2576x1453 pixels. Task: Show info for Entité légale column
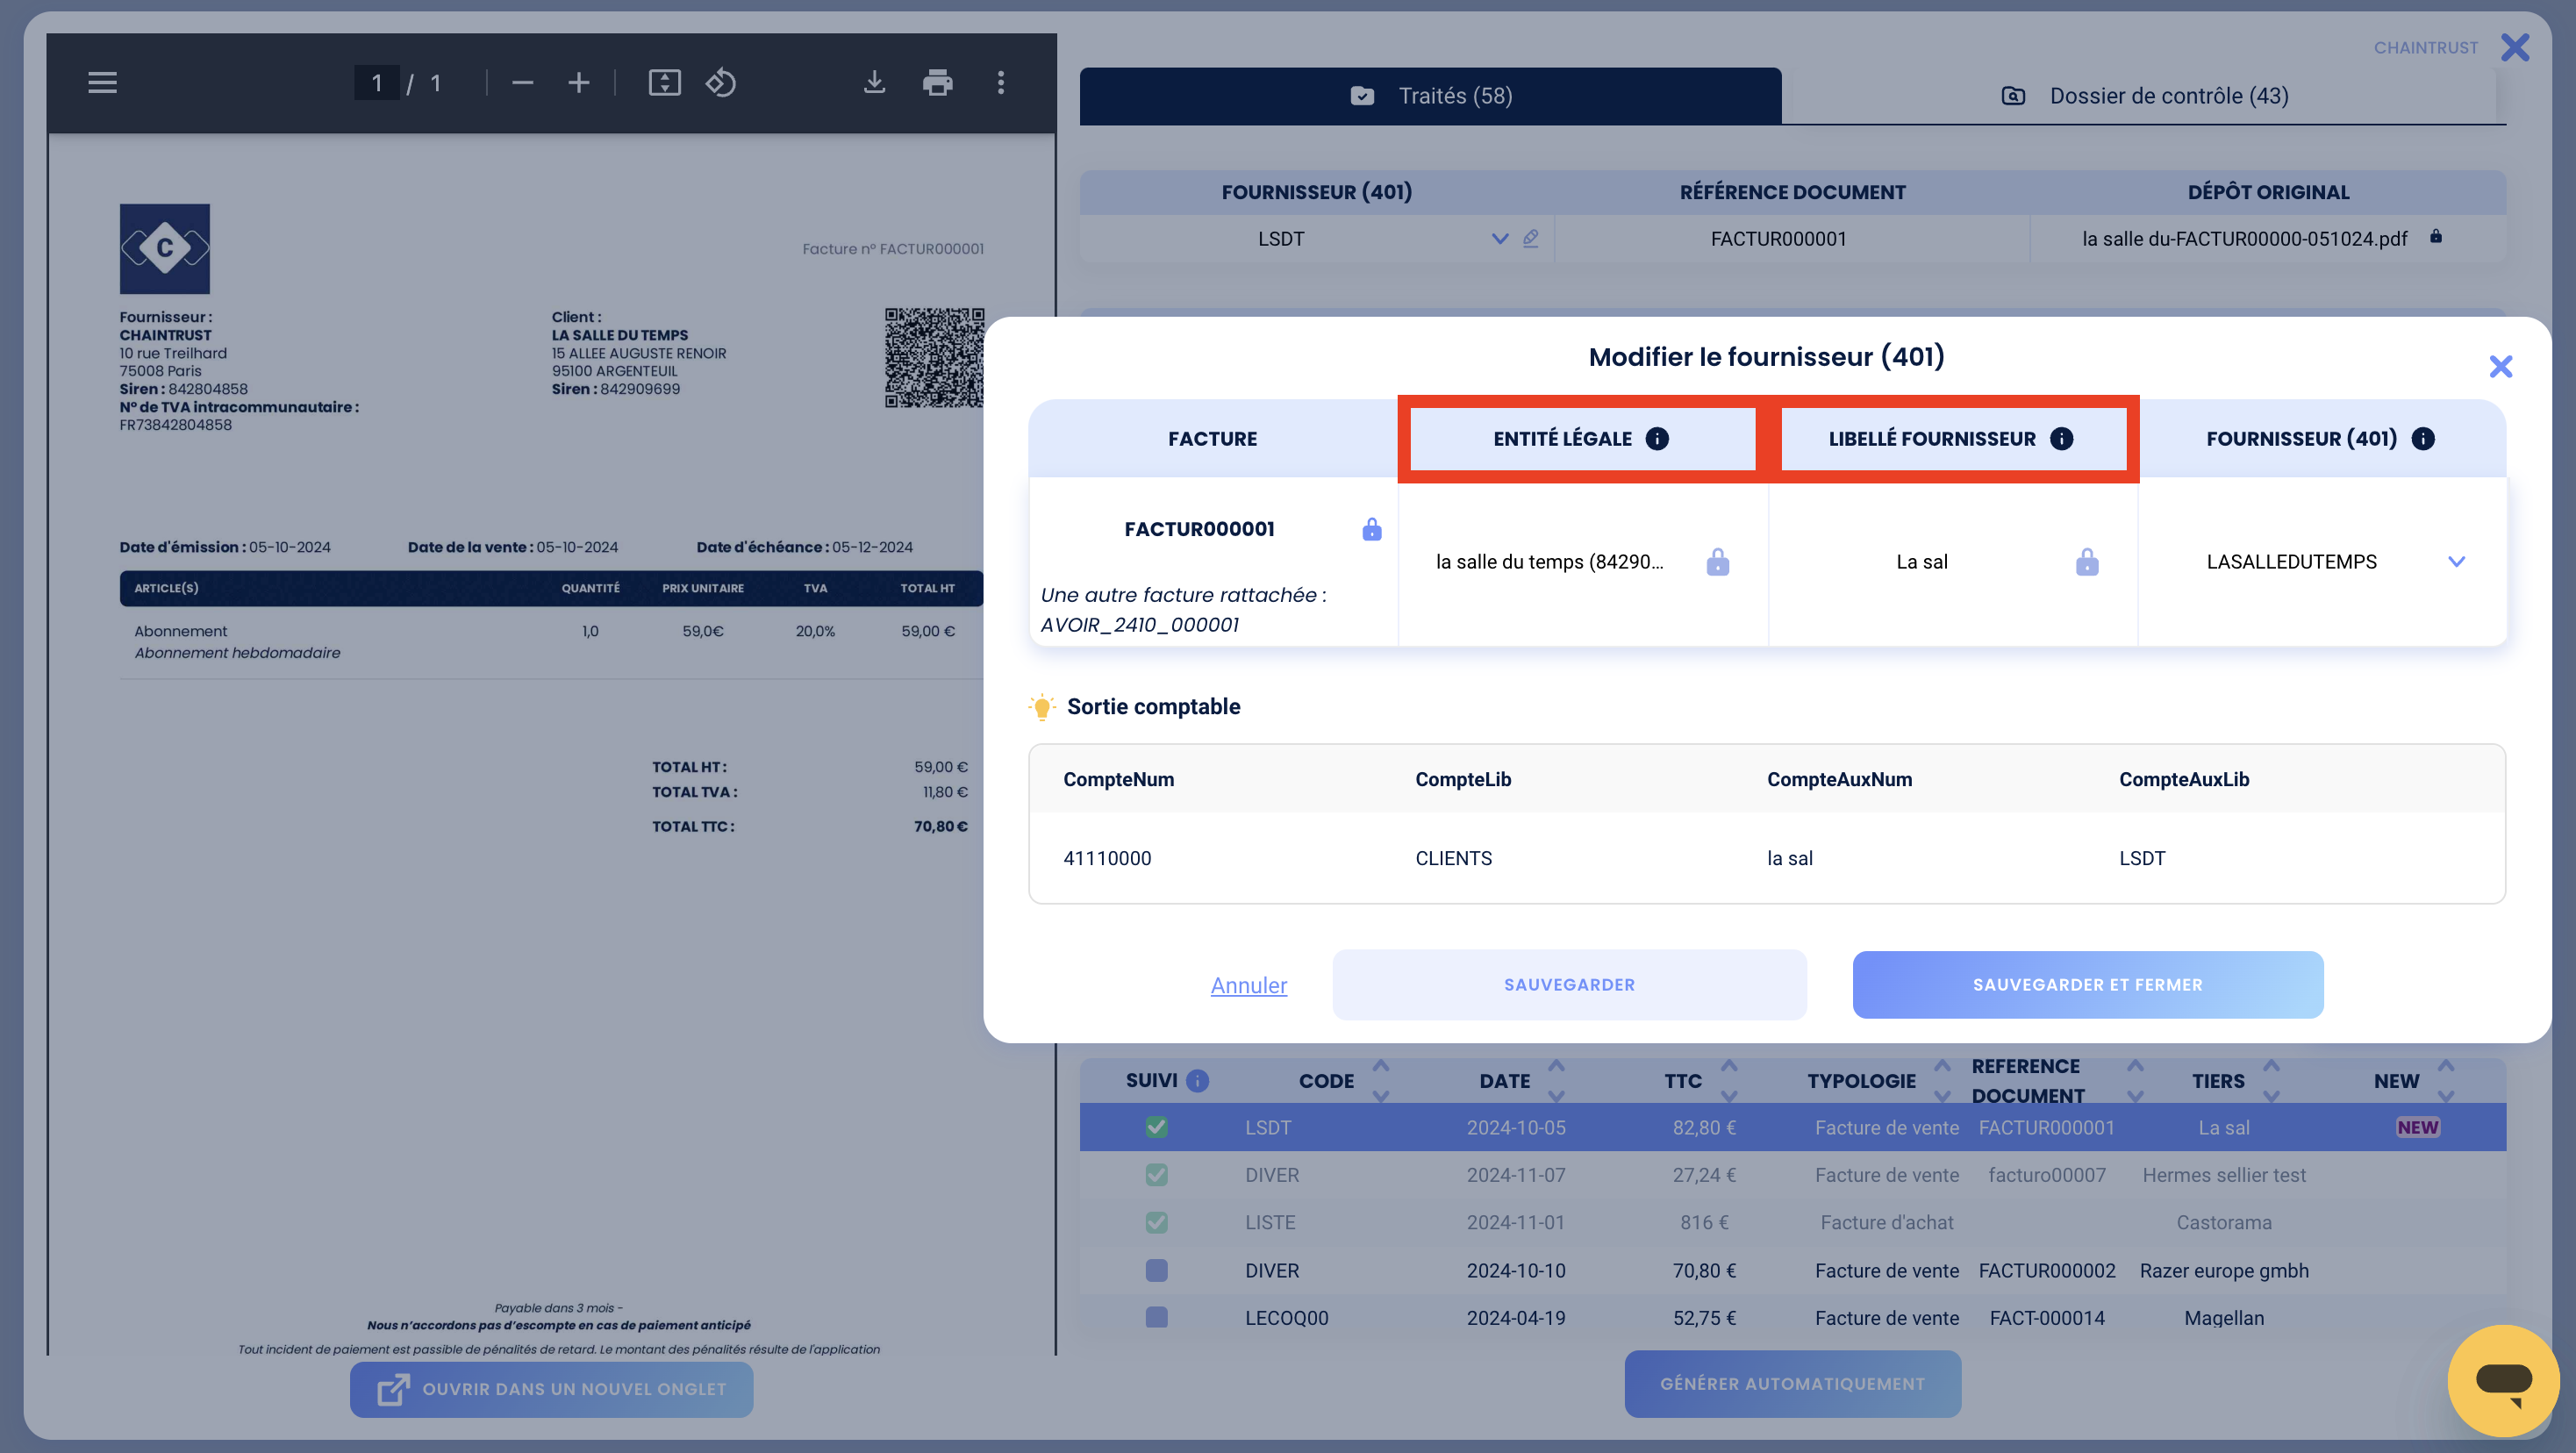pos(1657,439)
